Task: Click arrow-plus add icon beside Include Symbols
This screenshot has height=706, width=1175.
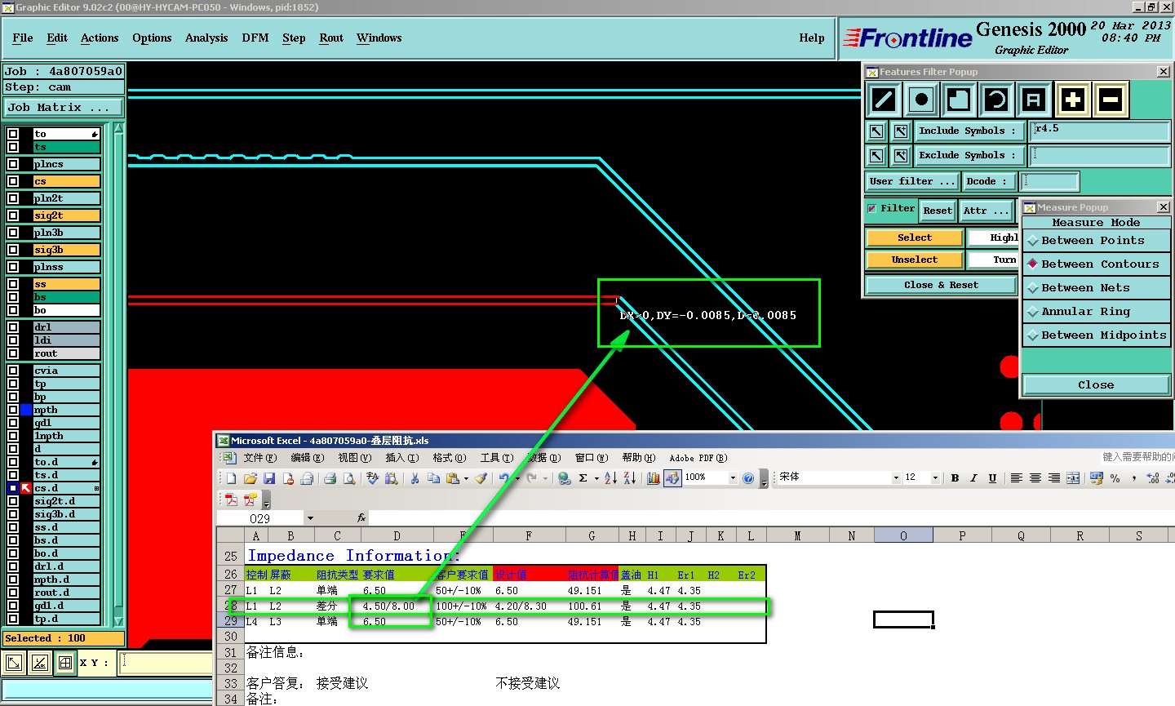Action: 901,131
